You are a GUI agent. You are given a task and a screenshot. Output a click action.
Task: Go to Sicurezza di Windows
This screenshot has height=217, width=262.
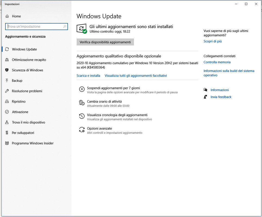[x=36, y=70]
